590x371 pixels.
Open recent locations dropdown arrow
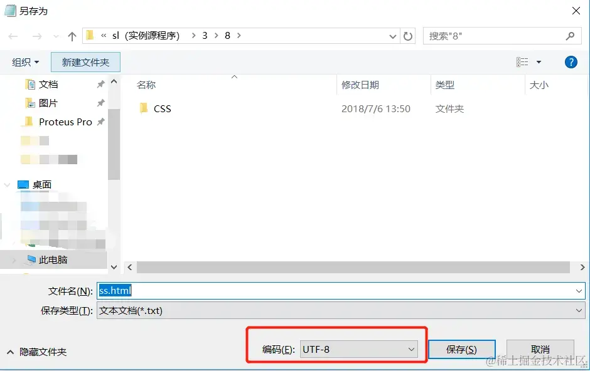[56, 36]
